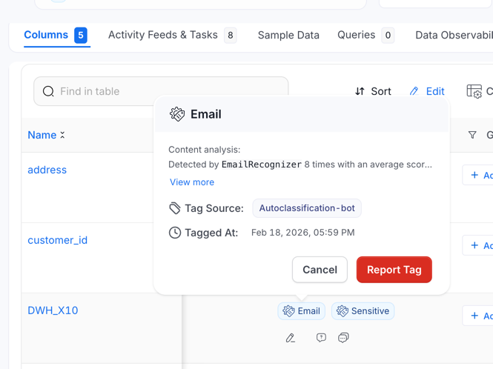Click the Add button in the DWH_X10 row
493x369 pixels.
478,316
